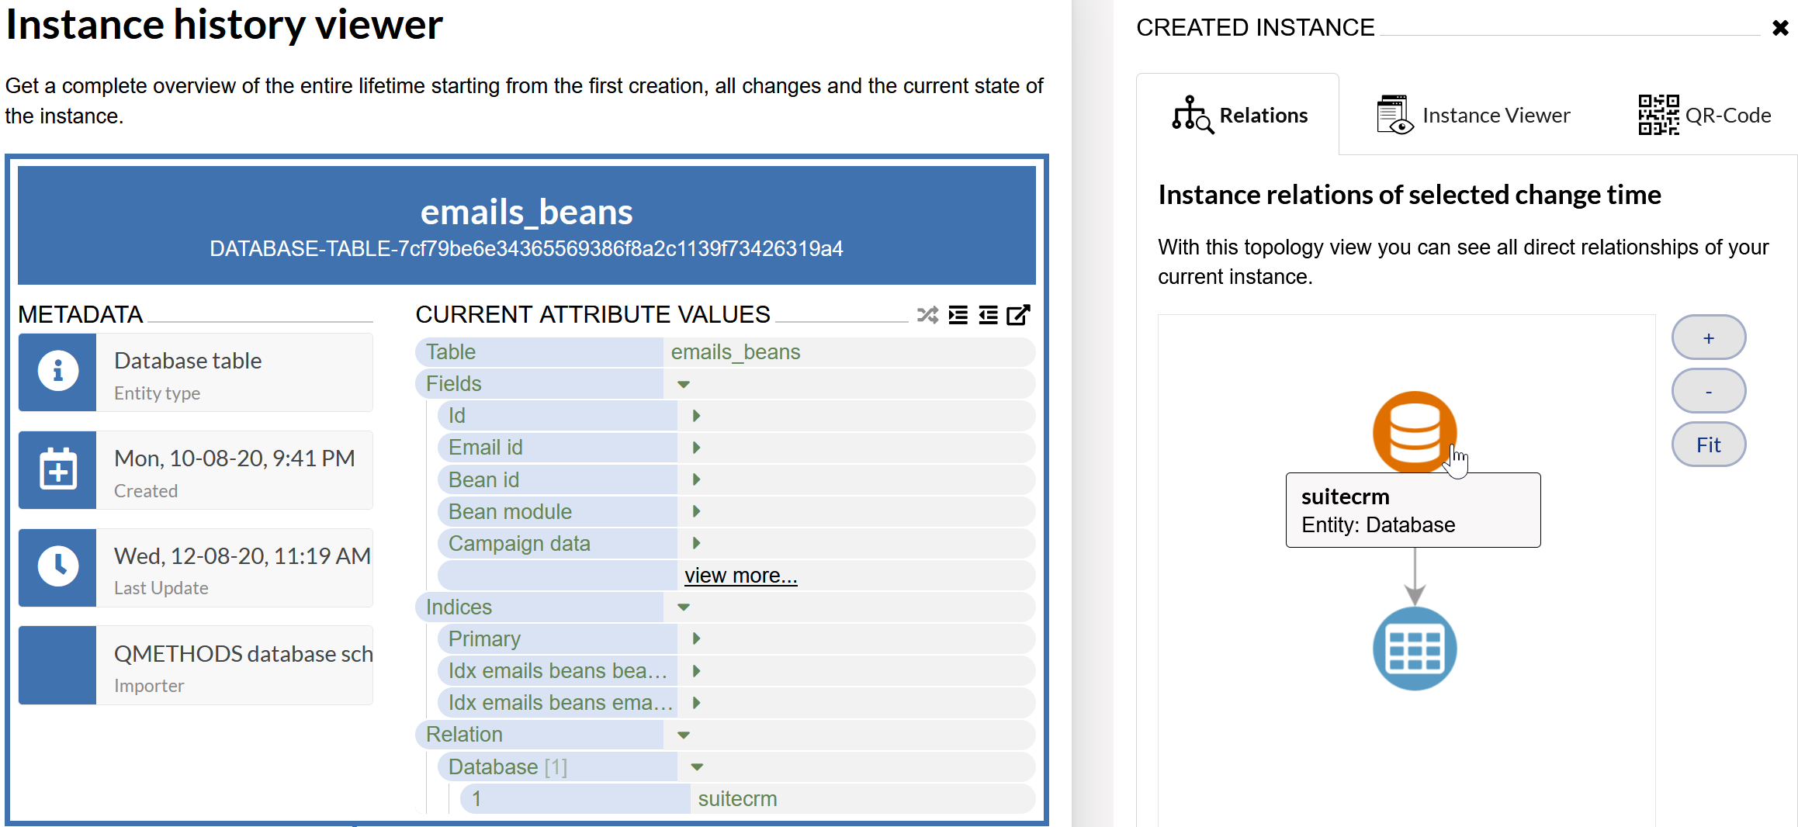The height and width of the screenshot is (827, 1798).
Task: Click the Database table info icon
Action: point(58,372)
